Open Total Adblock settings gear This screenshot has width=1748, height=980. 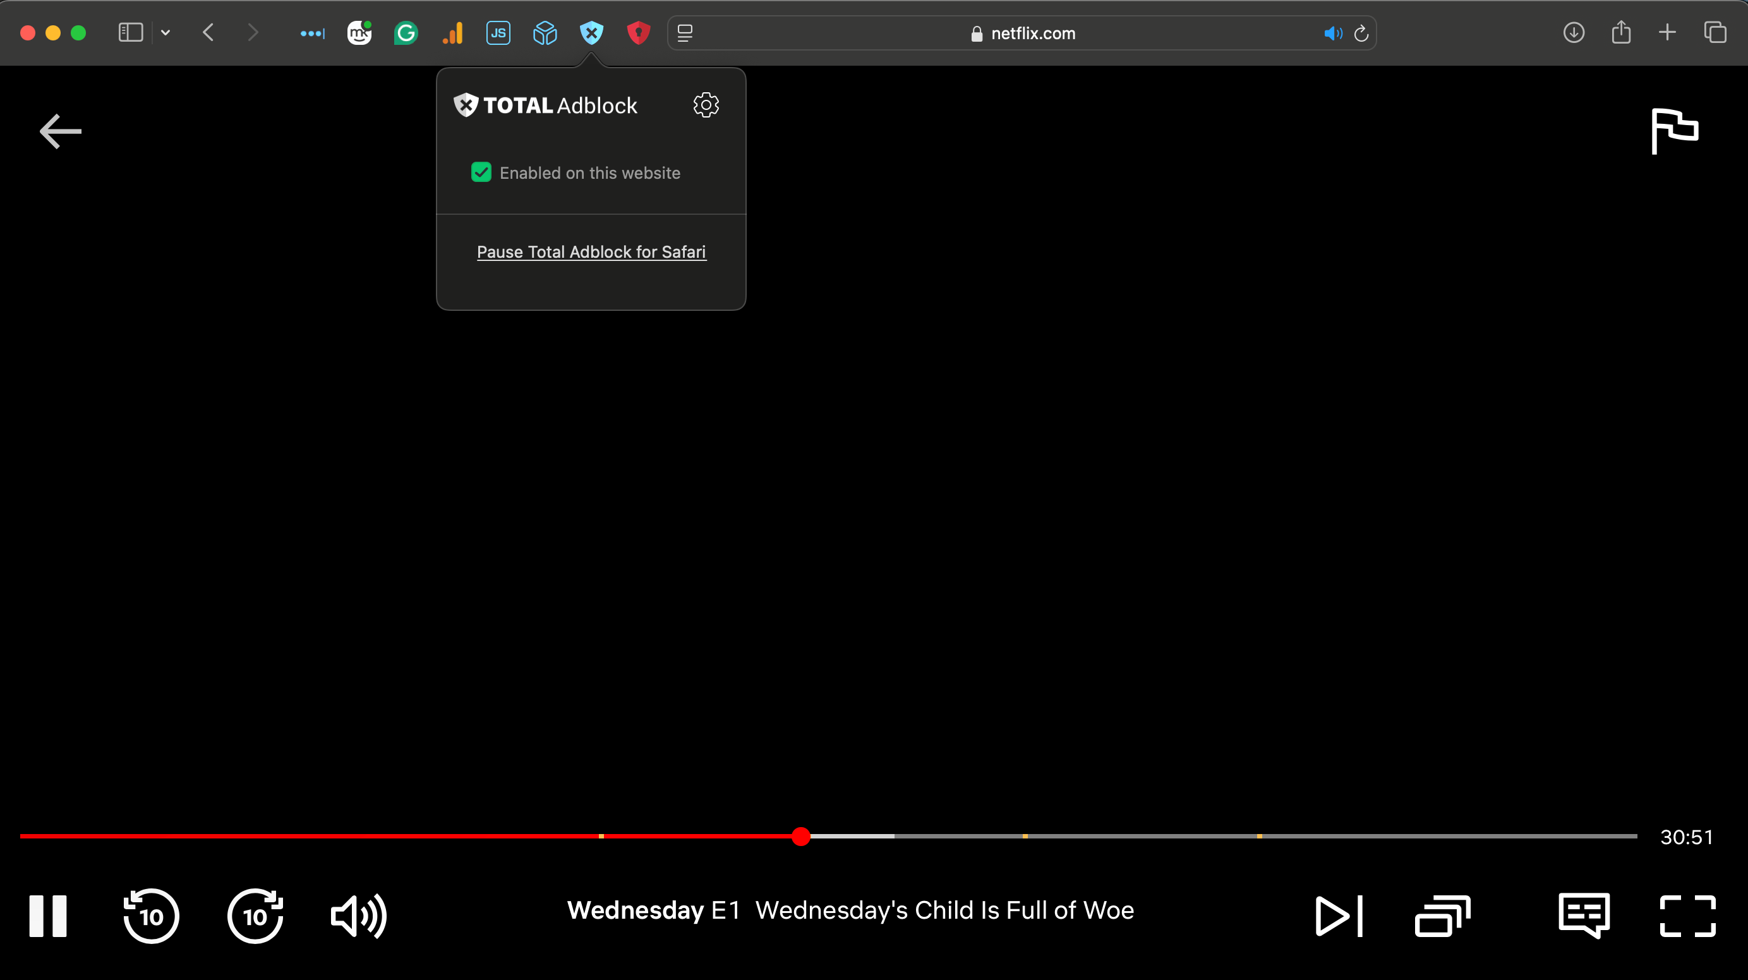point(706,105)
